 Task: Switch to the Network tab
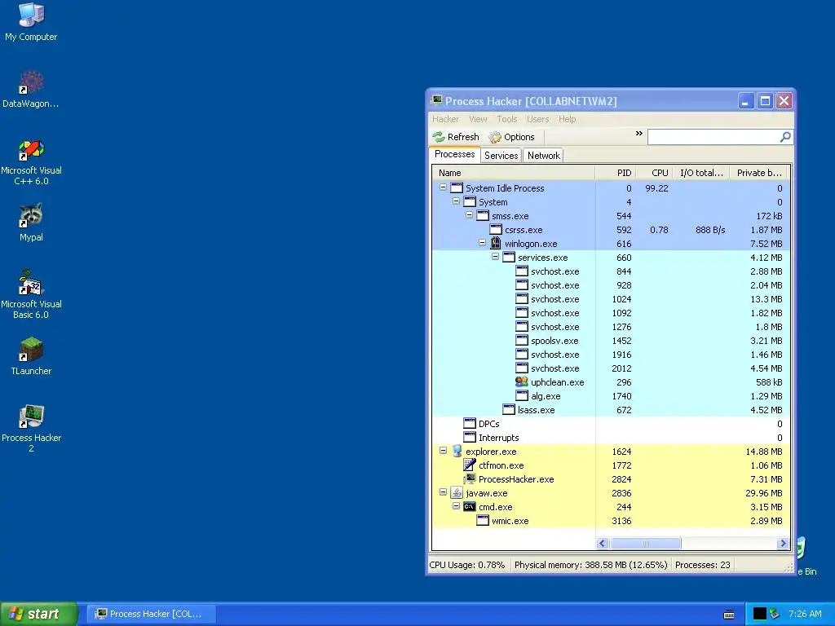click(544, 156)
